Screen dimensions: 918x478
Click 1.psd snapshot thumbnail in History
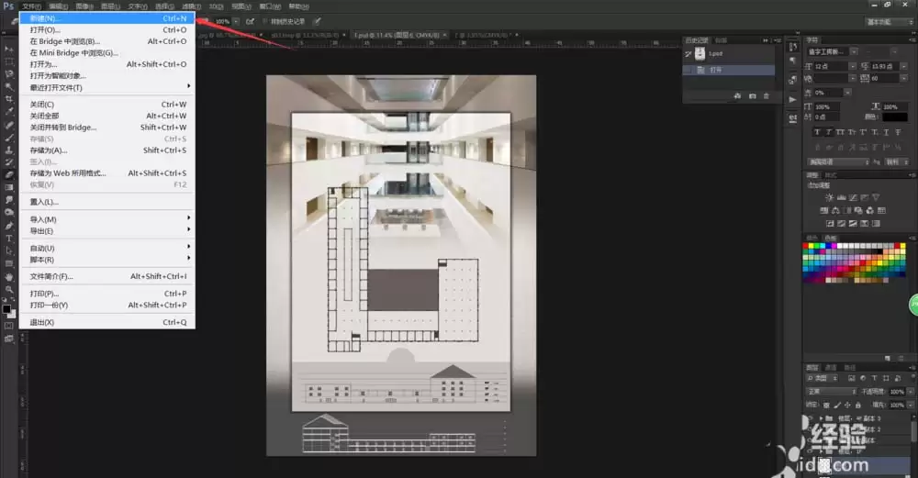point(700,54)
